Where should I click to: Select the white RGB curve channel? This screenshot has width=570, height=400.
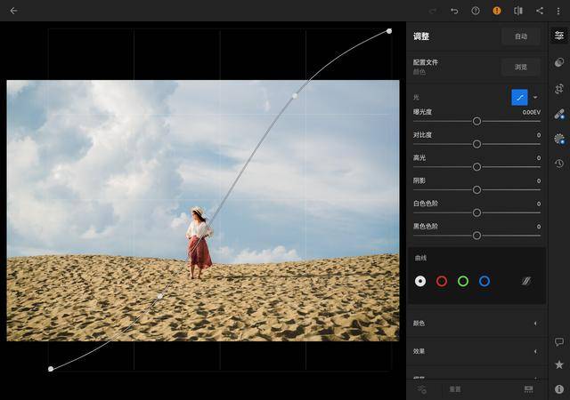[x=420, y=281]
